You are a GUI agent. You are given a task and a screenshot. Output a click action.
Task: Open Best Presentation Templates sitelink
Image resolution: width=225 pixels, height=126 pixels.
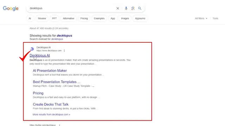(x=57, y=82)
